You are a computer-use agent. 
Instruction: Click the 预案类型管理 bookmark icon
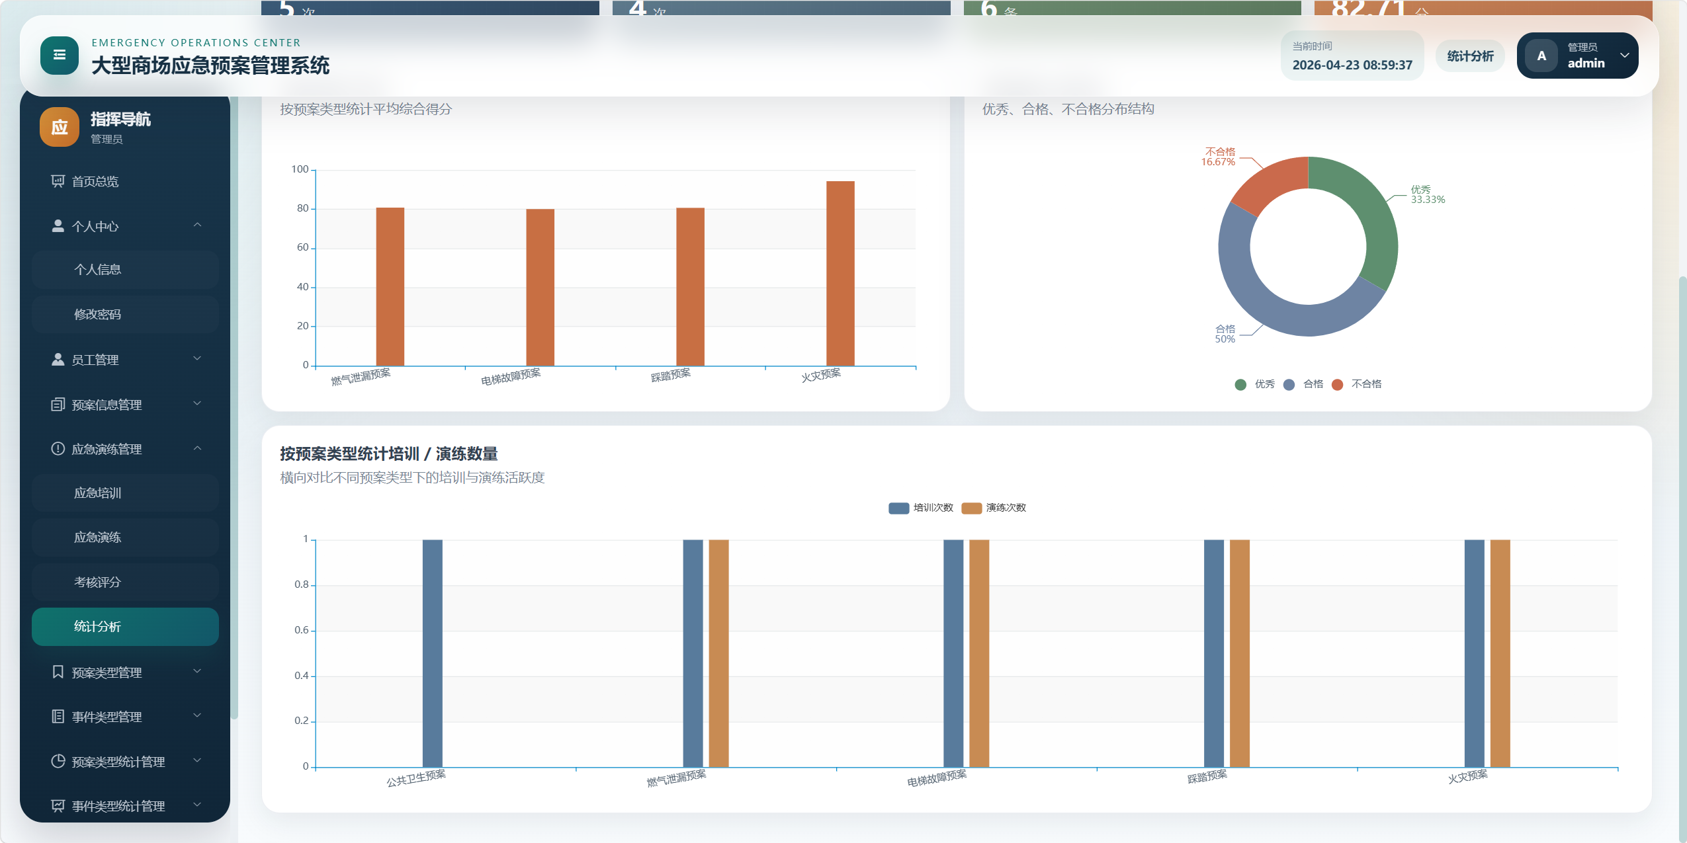coord(58,672)
